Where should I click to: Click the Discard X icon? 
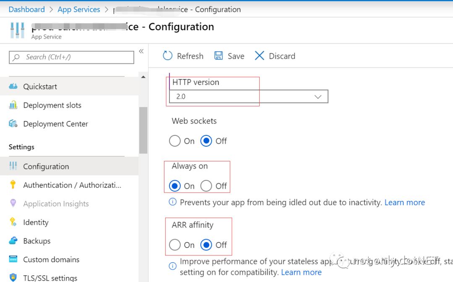(260, 55)
